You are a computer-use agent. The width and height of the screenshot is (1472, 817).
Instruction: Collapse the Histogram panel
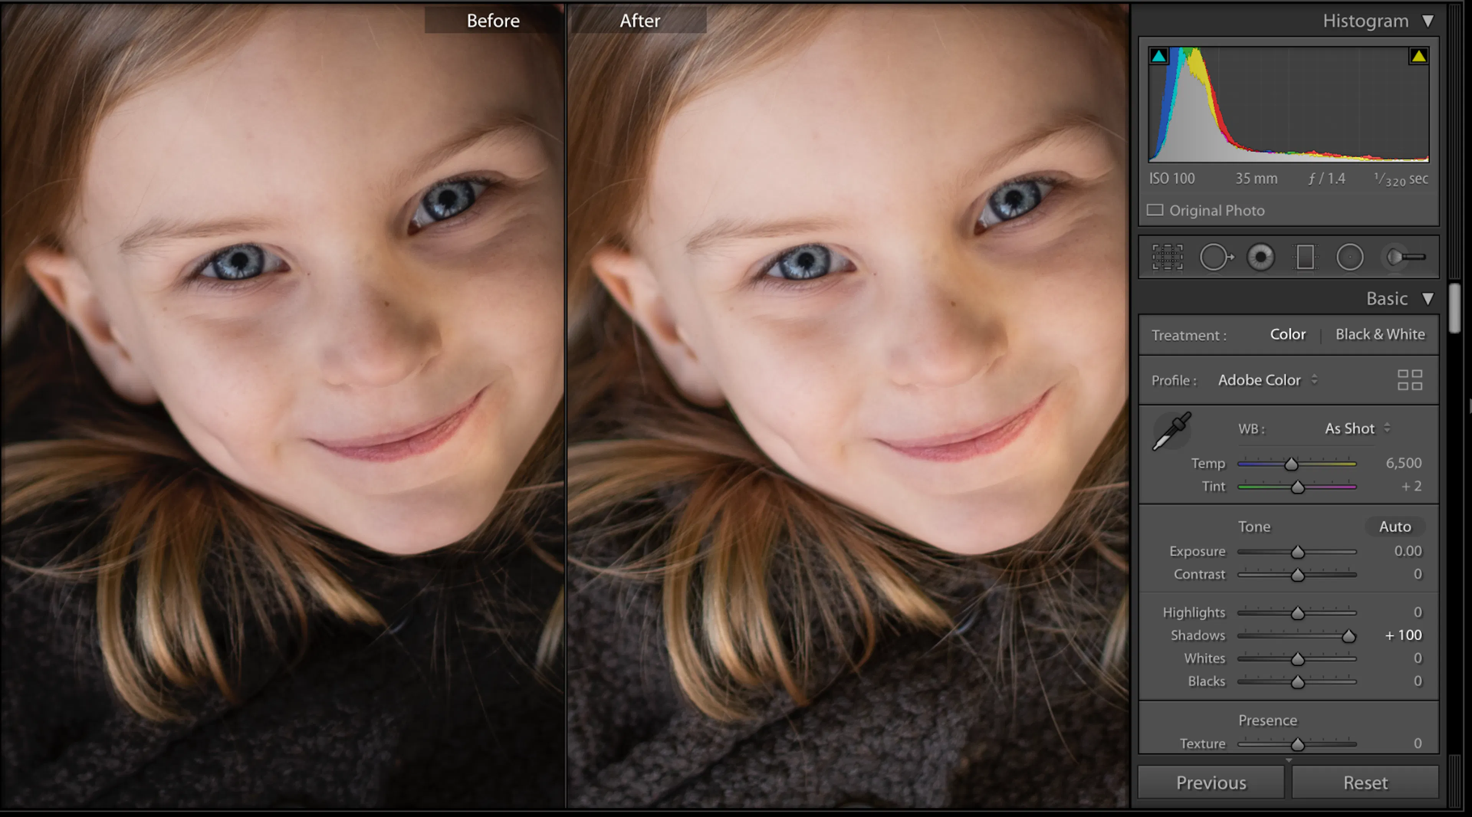coord(1428,21)
